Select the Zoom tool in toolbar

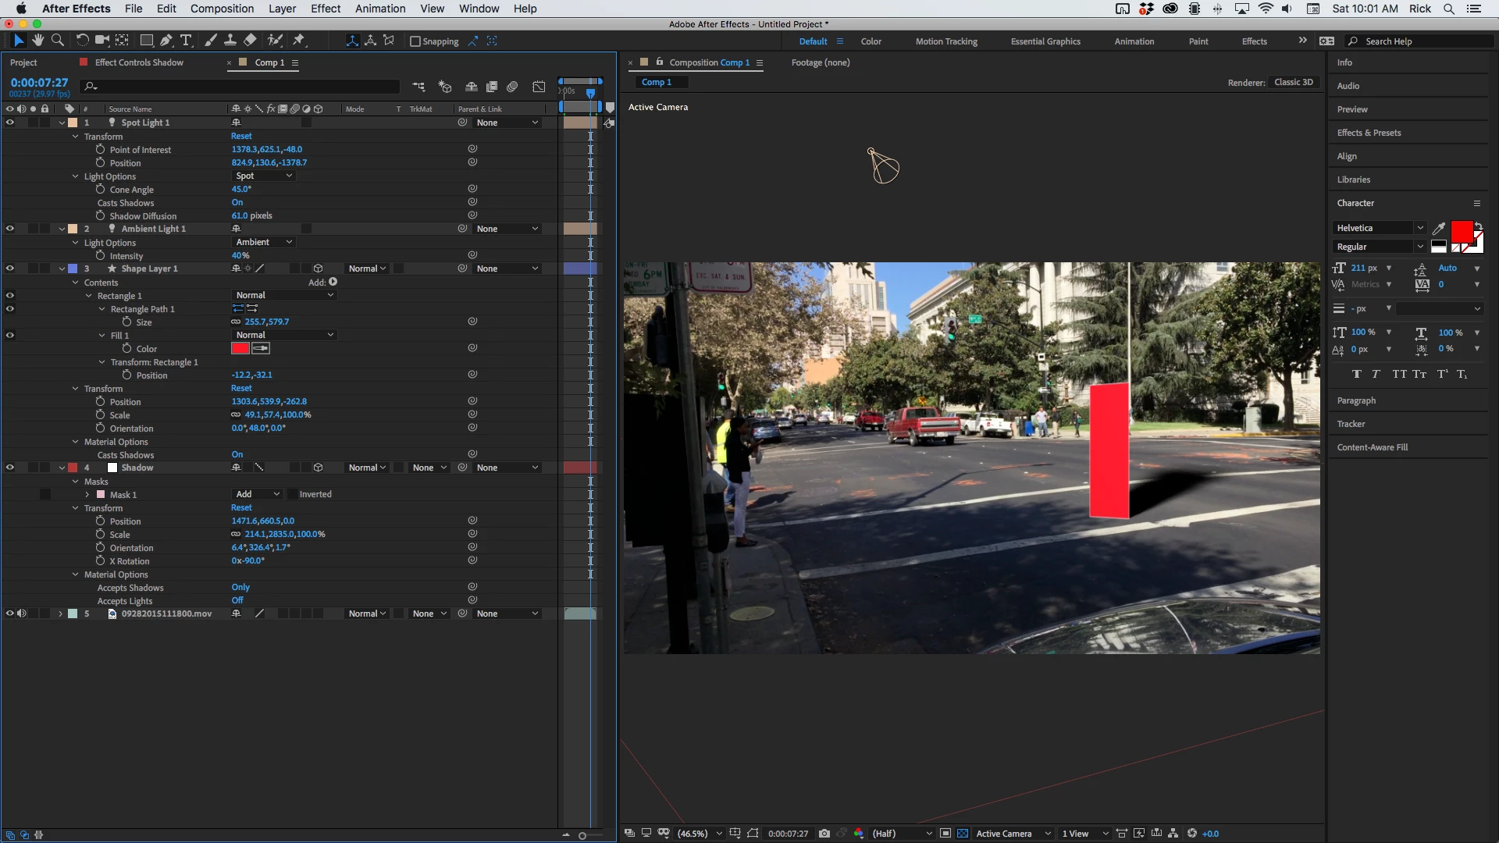(58, 41)
